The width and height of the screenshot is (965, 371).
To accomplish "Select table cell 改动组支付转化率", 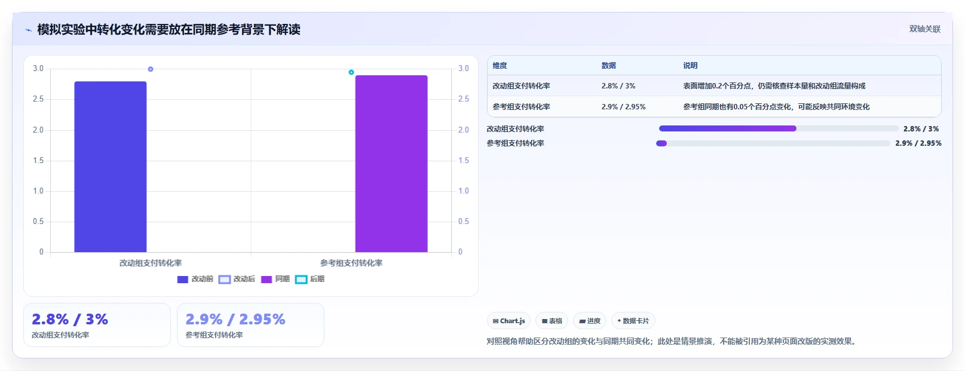I will coord(521,86).
